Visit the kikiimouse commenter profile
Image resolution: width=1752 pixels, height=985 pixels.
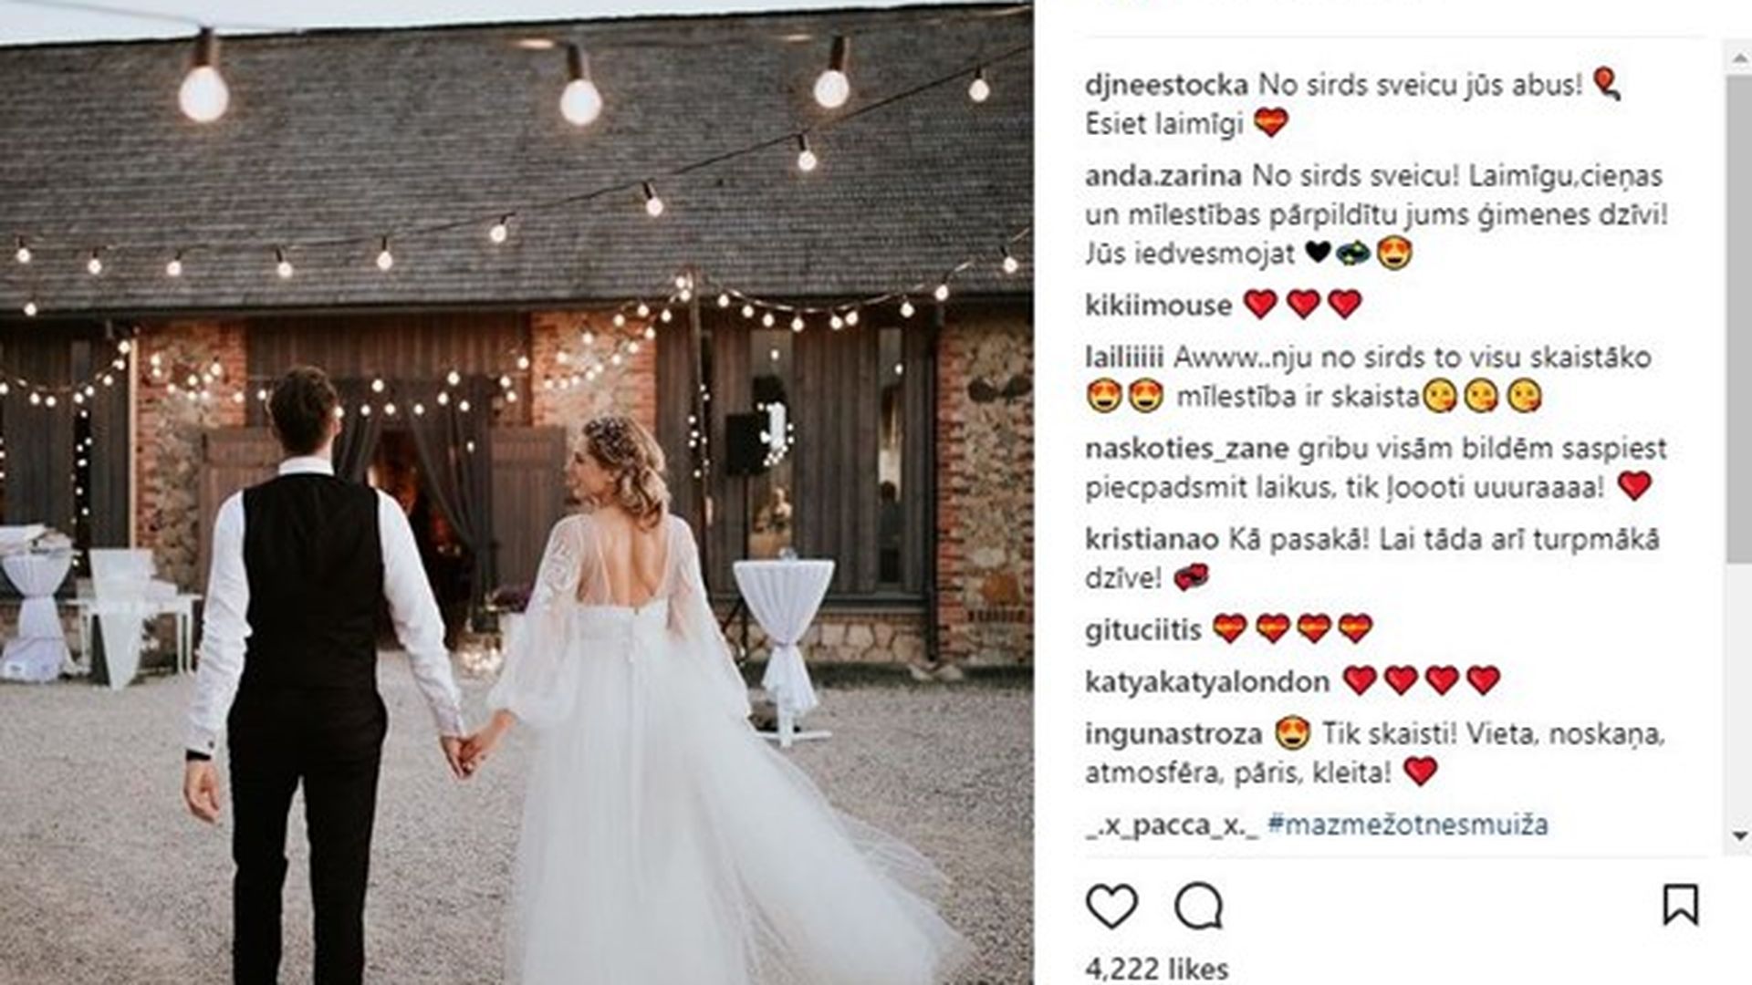(x=1159, y=305)
